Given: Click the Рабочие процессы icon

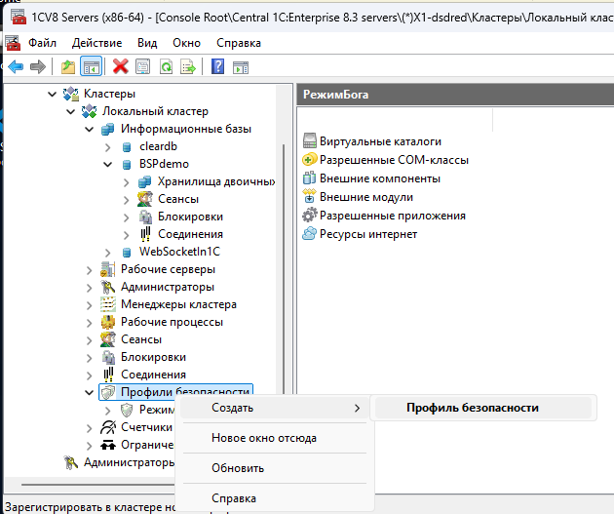Looking at the screenshot, I should coord(108,322).
